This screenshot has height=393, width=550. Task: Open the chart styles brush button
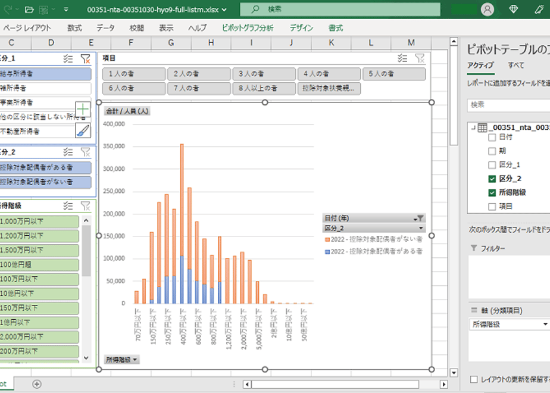pyautogui.click(x=83, y=130)
